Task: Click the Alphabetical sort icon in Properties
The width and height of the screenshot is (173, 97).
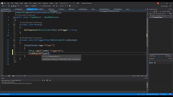Action: pyautogui.click(x=152, y=63)
